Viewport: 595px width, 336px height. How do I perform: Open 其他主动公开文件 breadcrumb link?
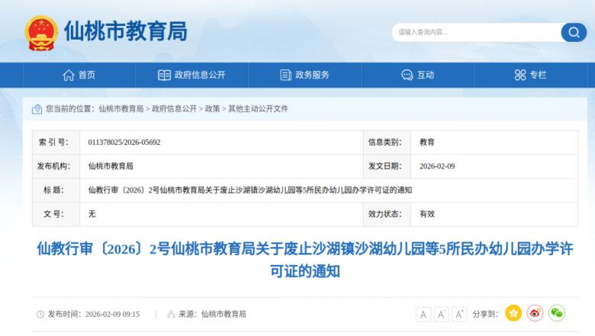pos(258,109)
